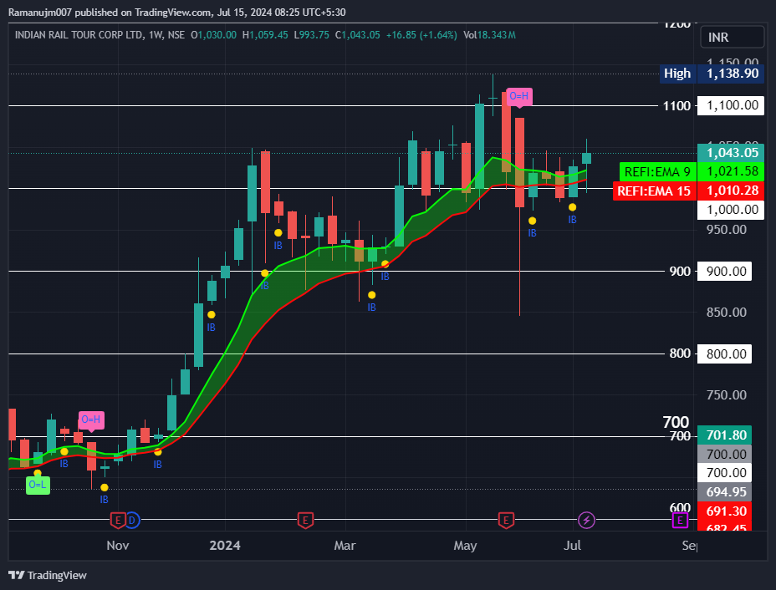Click the 750.00 price scale value
Image resolution: width=776 pixels, height=590 pixels.
tap(727, 395)
